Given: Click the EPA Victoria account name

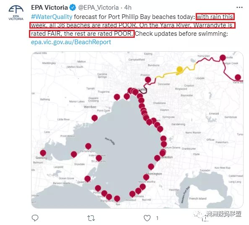Looking at the screenshot, I should [x=50, y=8].
